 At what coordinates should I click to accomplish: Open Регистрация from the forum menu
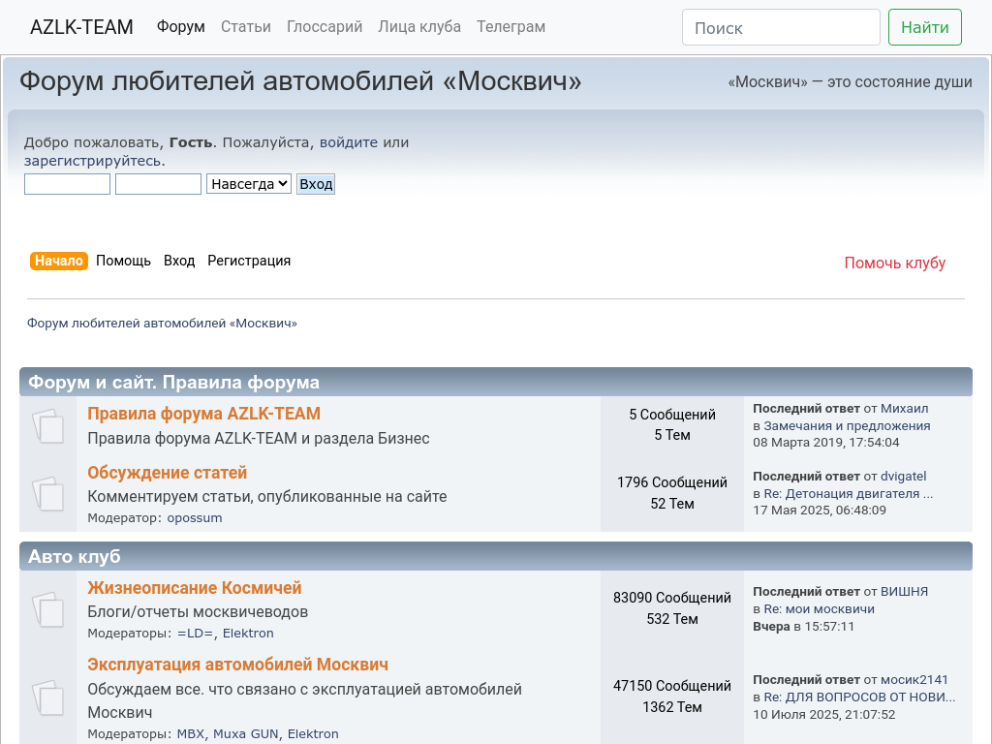(x=249, y=261)
